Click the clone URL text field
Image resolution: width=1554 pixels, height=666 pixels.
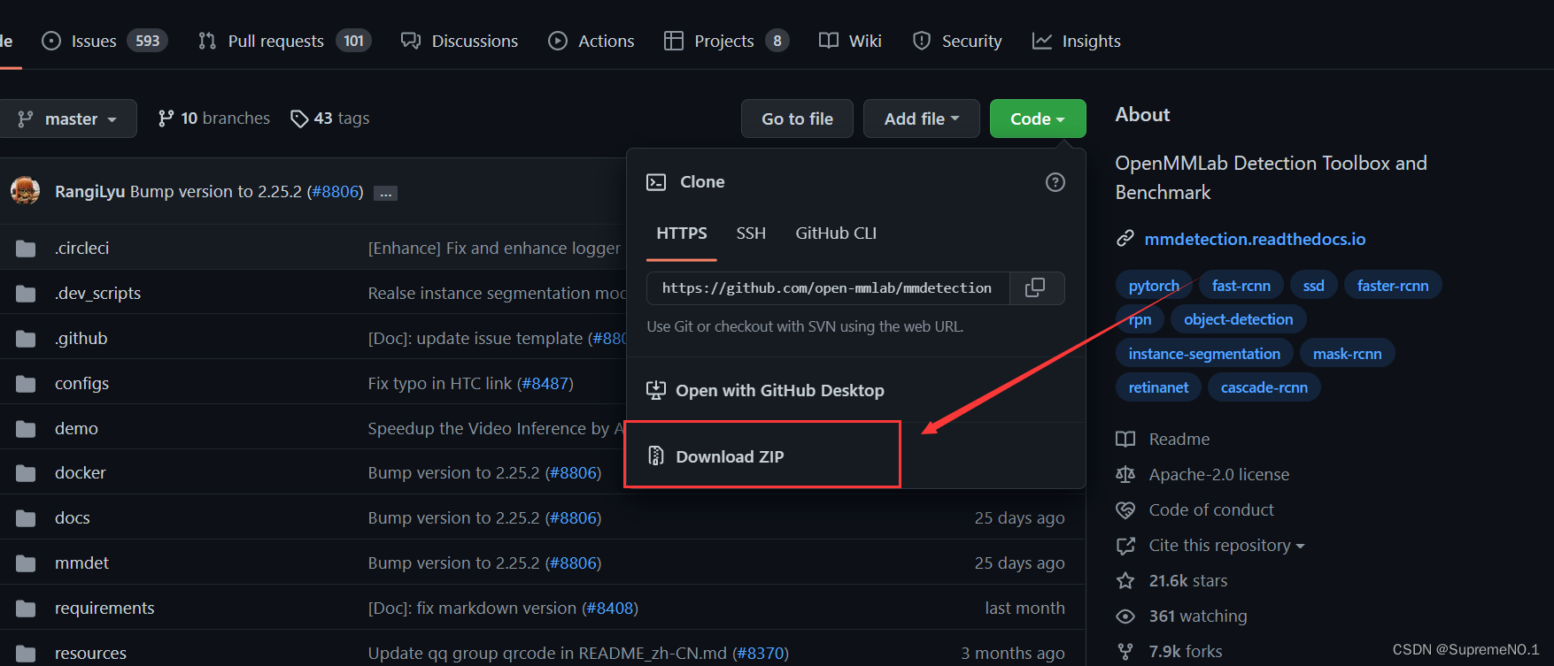828,288
